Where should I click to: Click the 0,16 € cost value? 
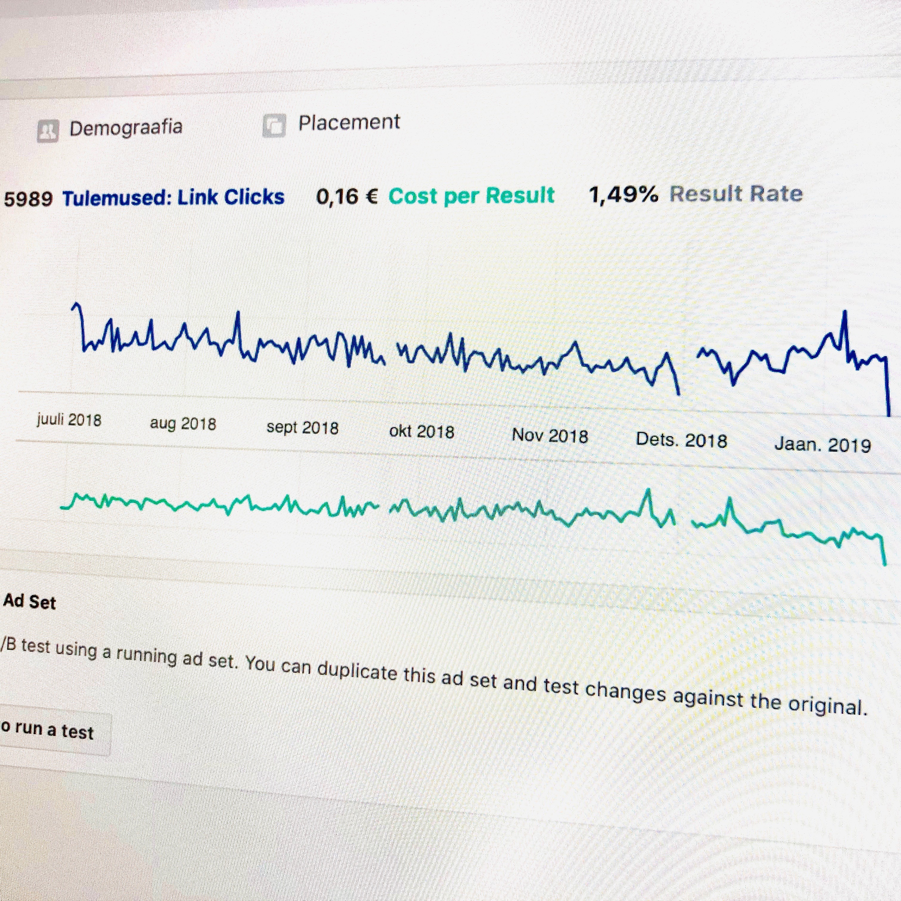pos(347,196)
